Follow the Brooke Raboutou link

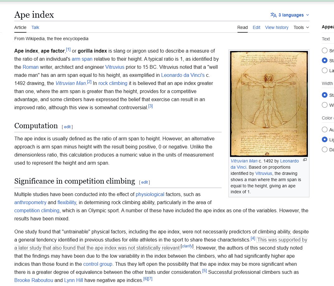[x=33, y=280]
